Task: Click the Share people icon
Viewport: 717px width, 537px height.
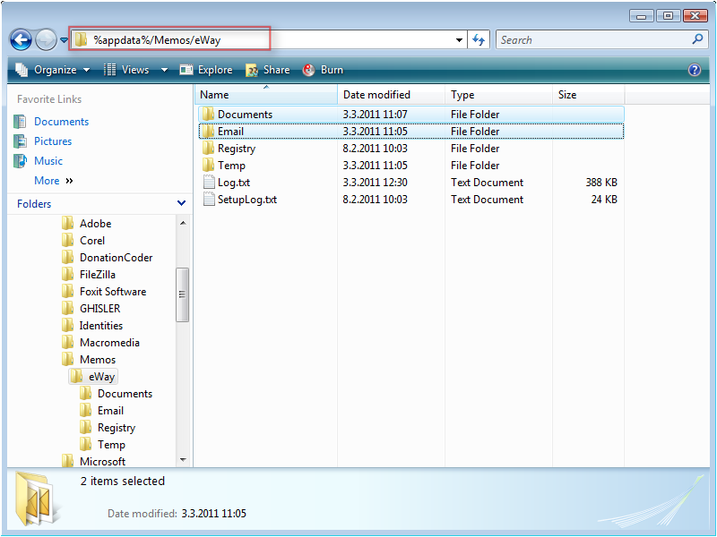Action: click(x=252, y=71)
